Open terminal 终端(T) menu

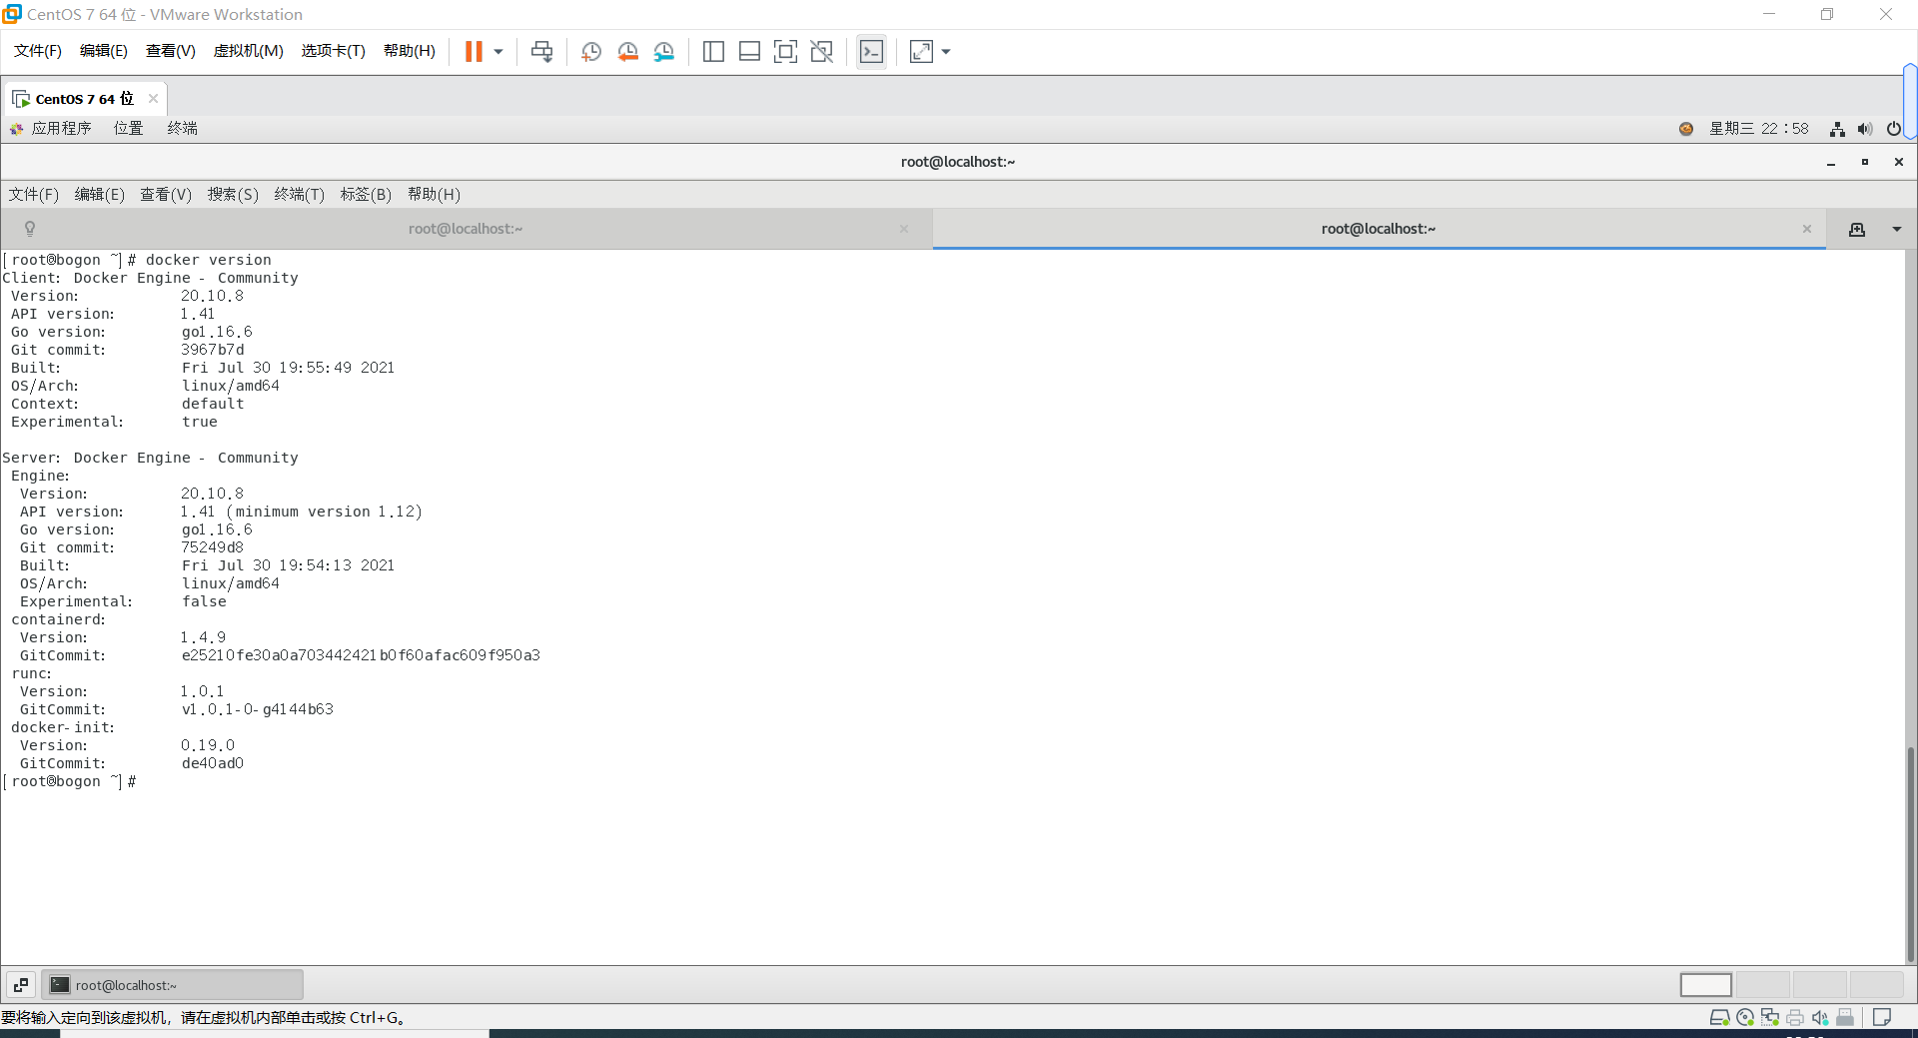[x=300, y=194]
